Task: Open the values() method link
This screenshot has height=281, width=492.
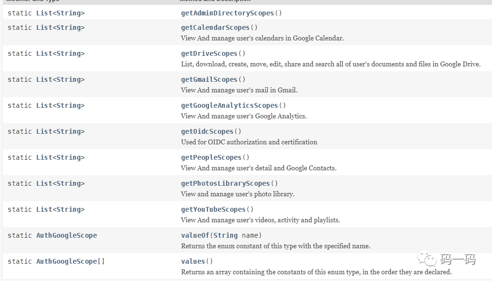Action: 193,261
